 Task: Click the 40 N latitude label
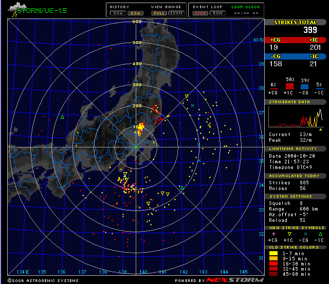pyautogui.click(x=258, y=40)
